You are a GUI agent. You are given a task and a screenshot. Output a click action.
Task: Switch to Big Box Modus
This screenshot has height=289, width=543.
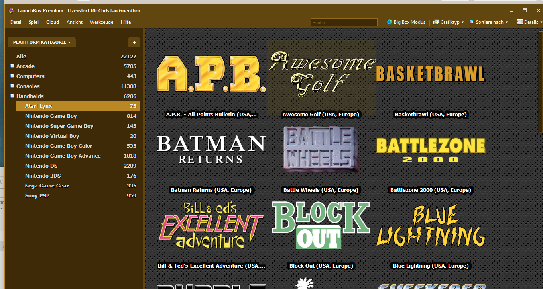pos(406,22)
